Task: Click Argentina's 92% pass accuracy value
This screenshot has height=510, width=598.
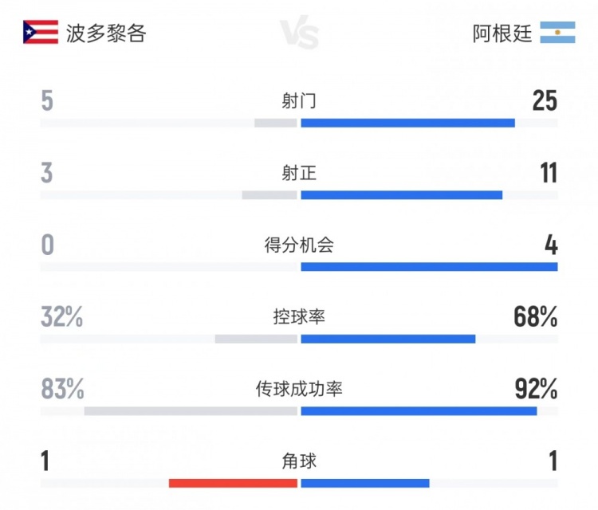Action: 536,389
